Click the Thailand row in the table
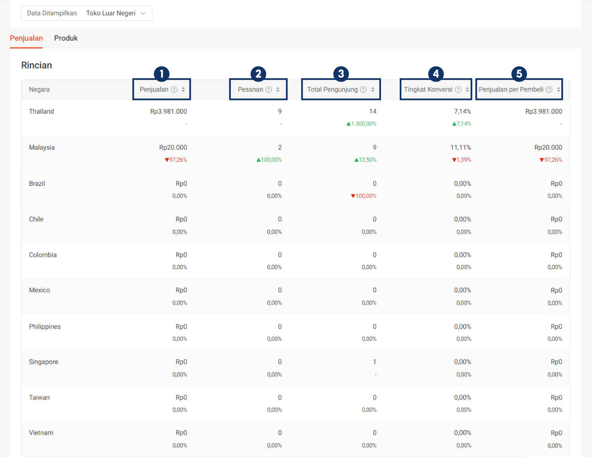 coord(41,111)
